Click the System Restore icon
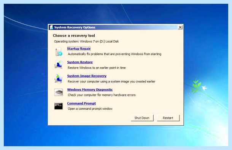 [59, 65]
